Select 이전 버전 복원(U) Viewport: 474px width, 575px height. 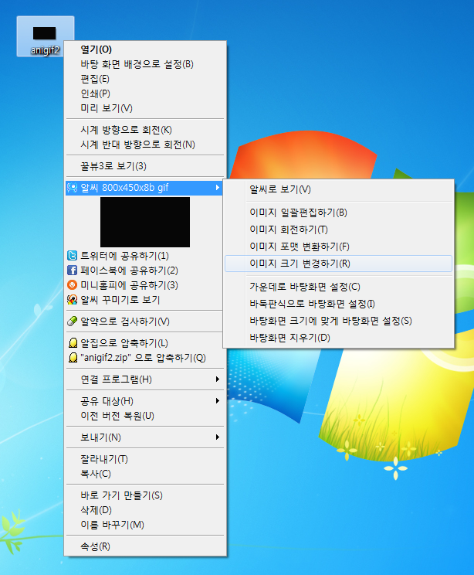(144, 416)
